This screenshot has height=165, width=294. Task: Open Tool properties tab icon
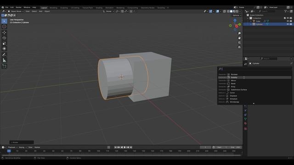coord(245,64)
